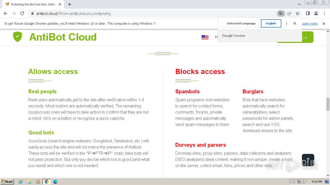Image resolution: width=330 pixels, height=185 pixels.
Task: Select the Protecting the site from bots tab
Action: coord(33,4)
